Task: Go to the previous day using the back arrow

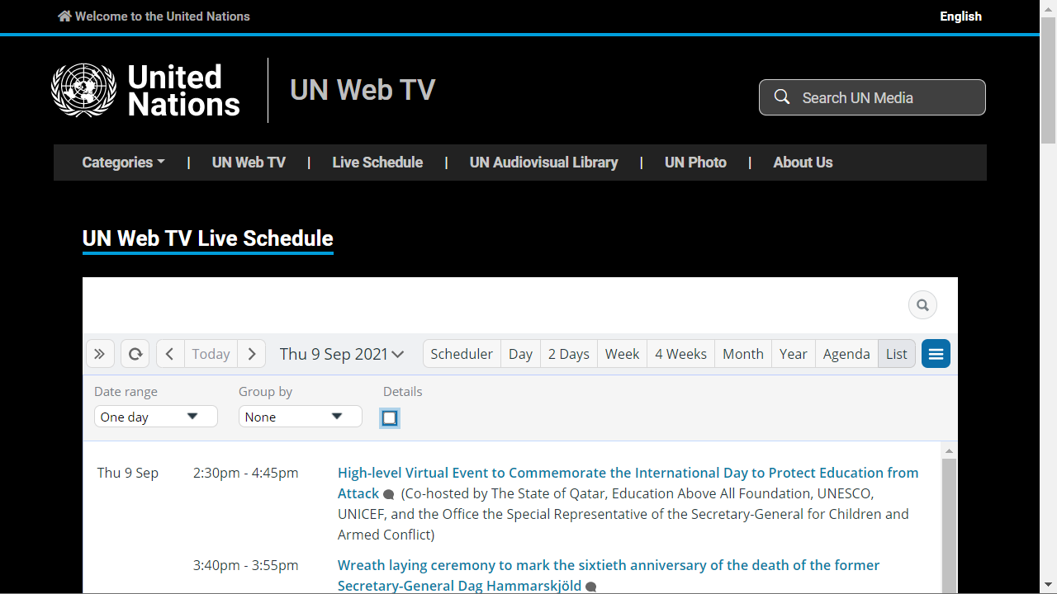Action: point(169,353)
